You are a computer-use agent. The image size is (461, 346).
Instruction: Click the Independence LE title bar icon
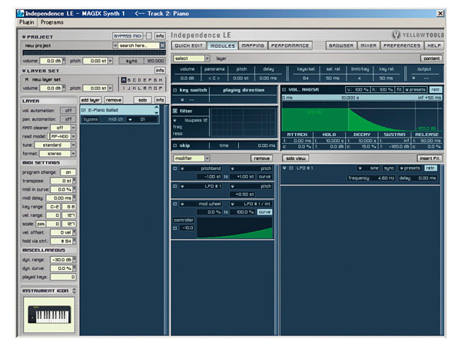pos(20,14)
